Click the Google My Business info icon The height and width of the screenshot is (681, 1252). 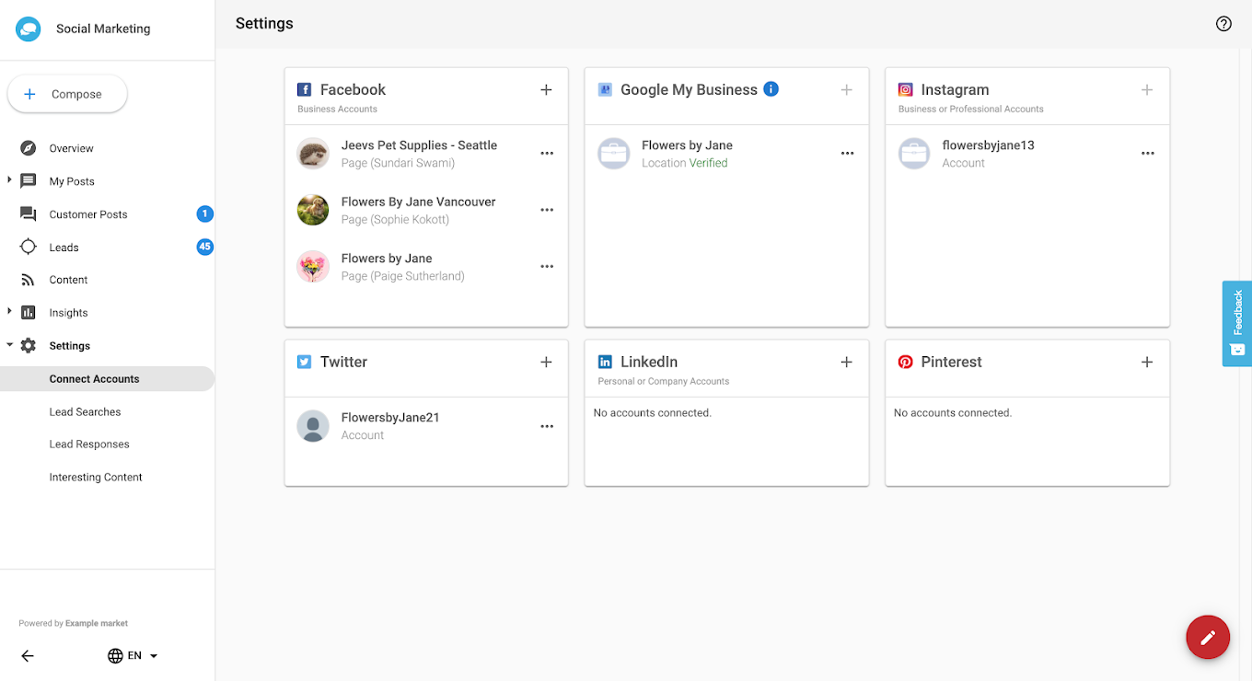(x=771, y=89)
